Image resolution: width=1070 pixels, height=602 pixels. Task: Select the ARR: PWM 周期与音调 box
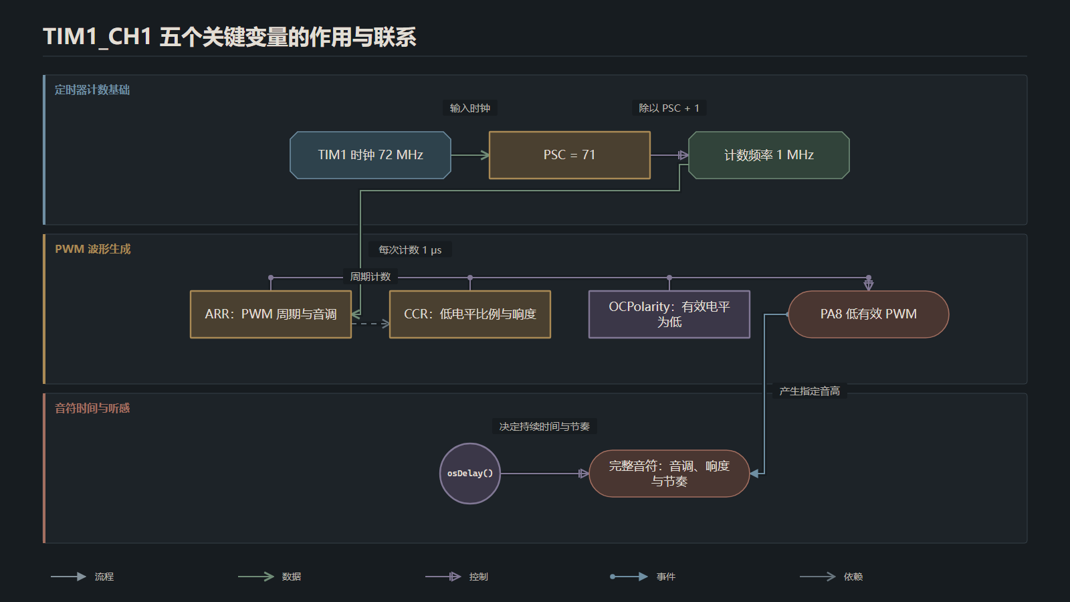[271, 314]
